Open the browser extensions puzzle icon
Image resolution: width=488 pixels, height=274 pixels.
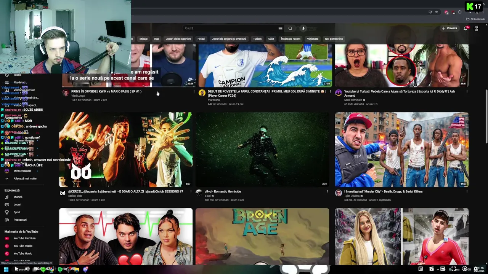[460, 12]
